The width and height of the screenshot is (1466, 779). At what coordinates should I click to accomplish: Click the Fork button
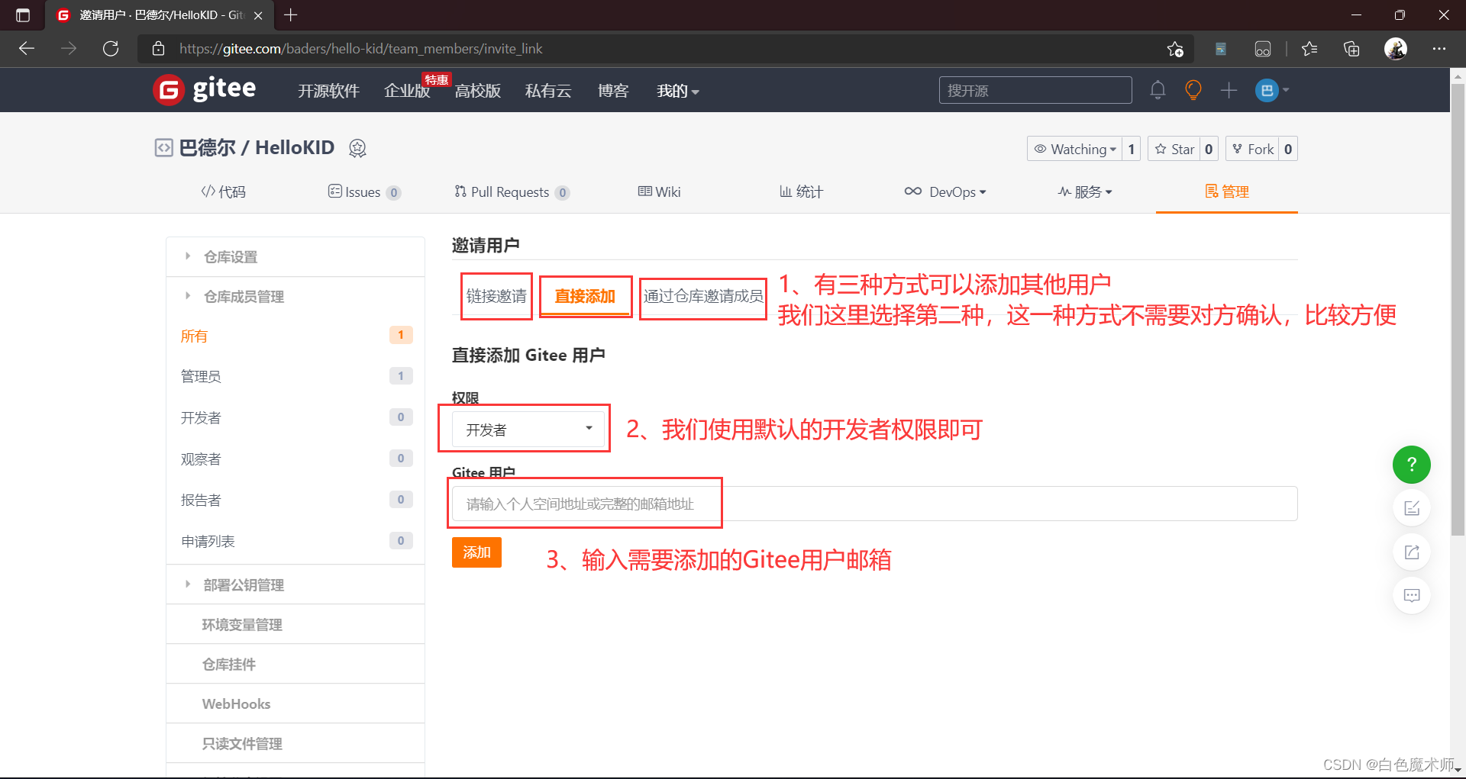pos(1252,149)
